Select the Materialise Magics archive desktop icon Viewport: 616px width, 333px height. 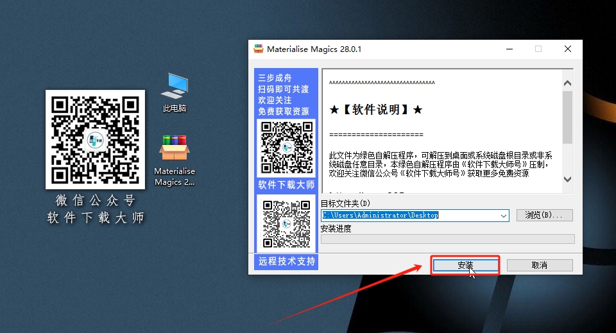pos(175,160)
